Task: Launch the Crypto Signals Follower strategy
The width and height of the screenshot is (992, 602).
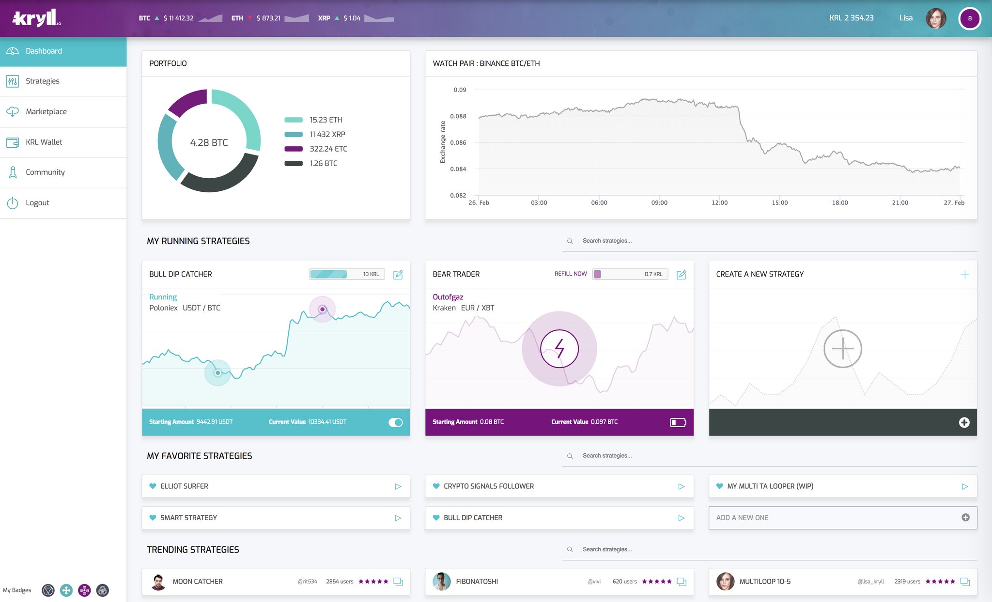Action: coord(682,486)
